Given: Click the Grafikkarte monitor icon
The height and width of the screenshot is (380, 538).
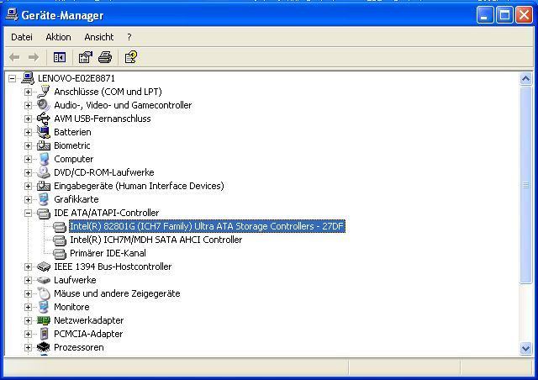Looking at the screenshot, I should tap(44, 199).
